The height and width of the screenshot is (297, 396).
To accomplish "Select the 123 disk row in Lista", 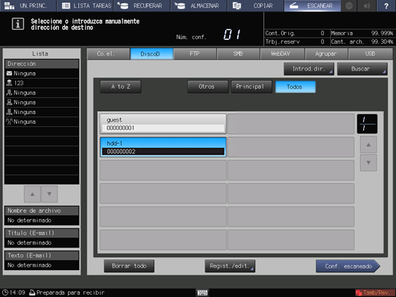I will pyautogui.click(x=41, y=83).
